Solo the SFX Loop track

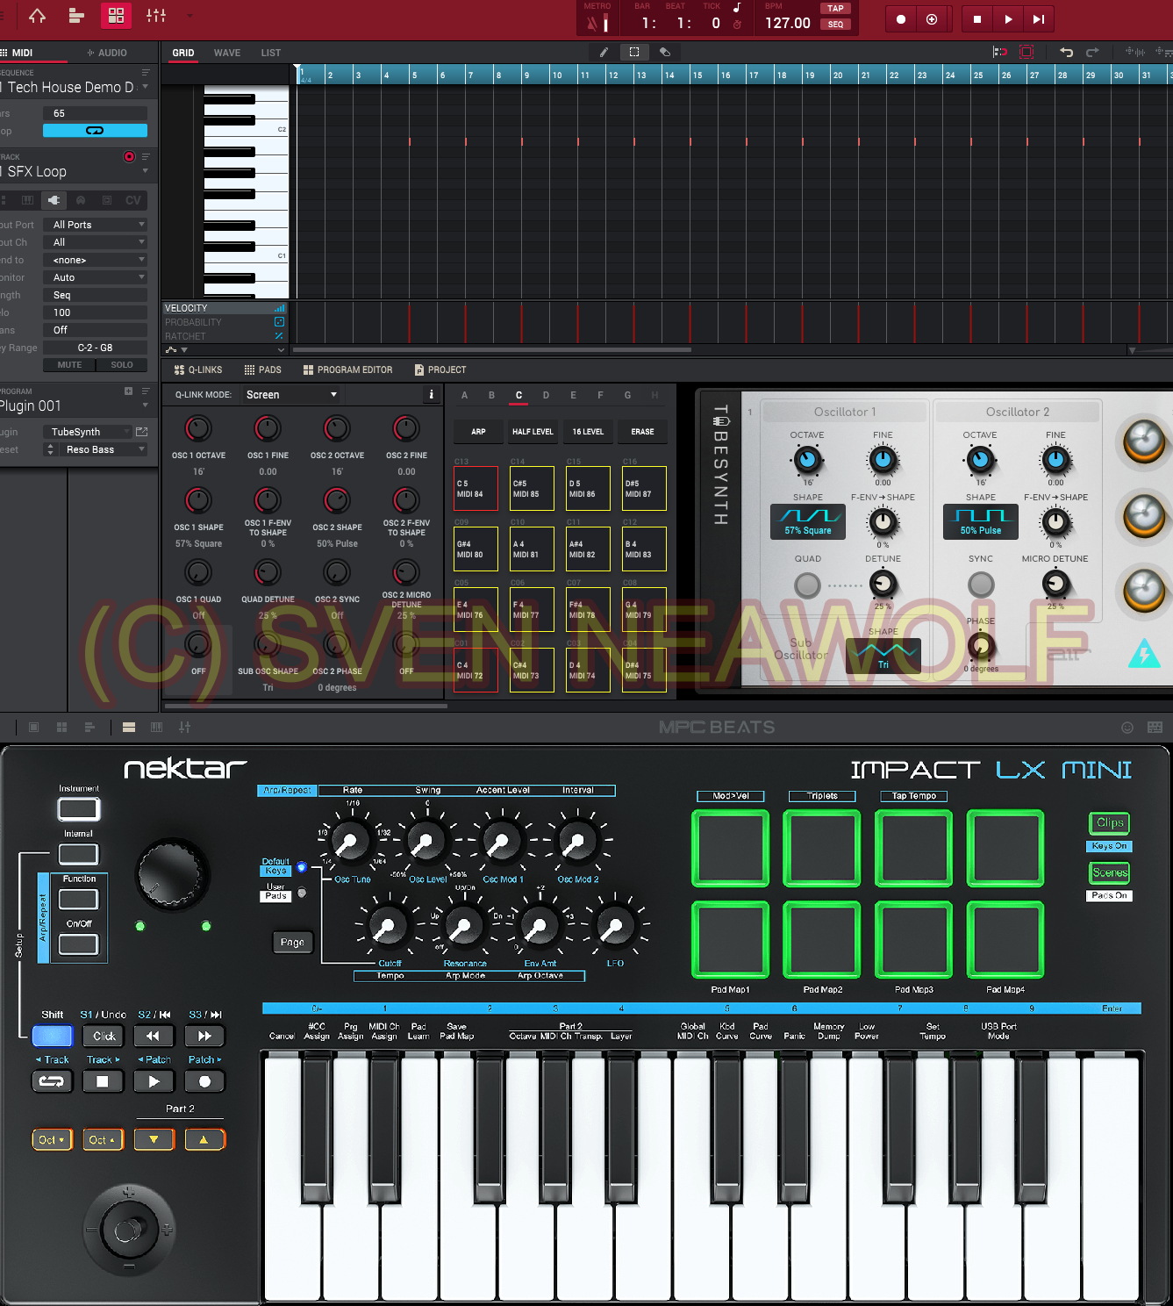122,365
